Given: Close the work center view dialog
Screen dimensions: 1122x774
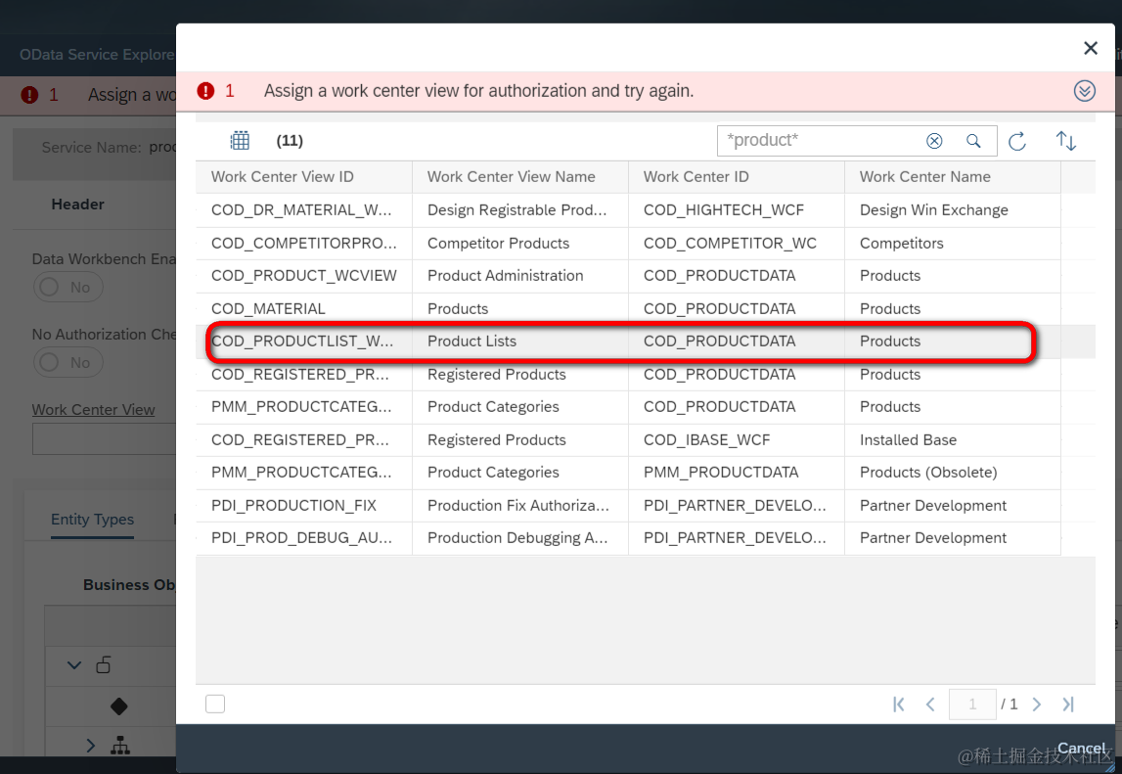Looking at the screenshot, I should tap(1090, 48).
